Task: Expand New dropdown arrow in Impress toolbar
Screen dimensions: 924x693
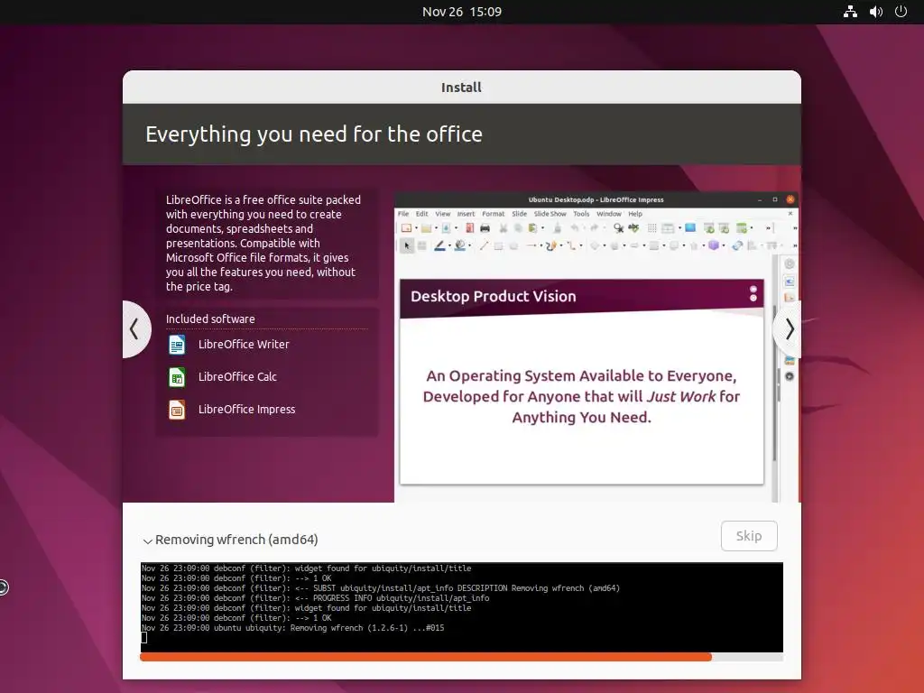Action: point(416,228)
